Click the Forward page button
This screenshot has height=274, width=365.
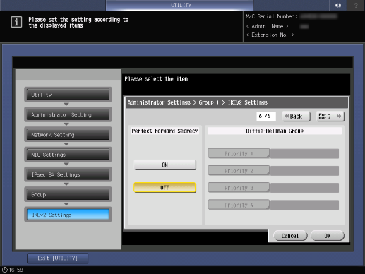tap(330, 117)
